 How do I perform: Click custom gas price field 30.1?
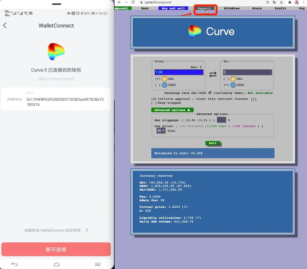(161, 130)
